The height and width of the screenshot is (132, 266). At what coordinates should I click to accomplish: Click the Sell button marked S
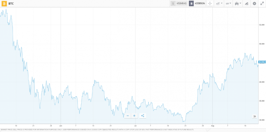173,3
